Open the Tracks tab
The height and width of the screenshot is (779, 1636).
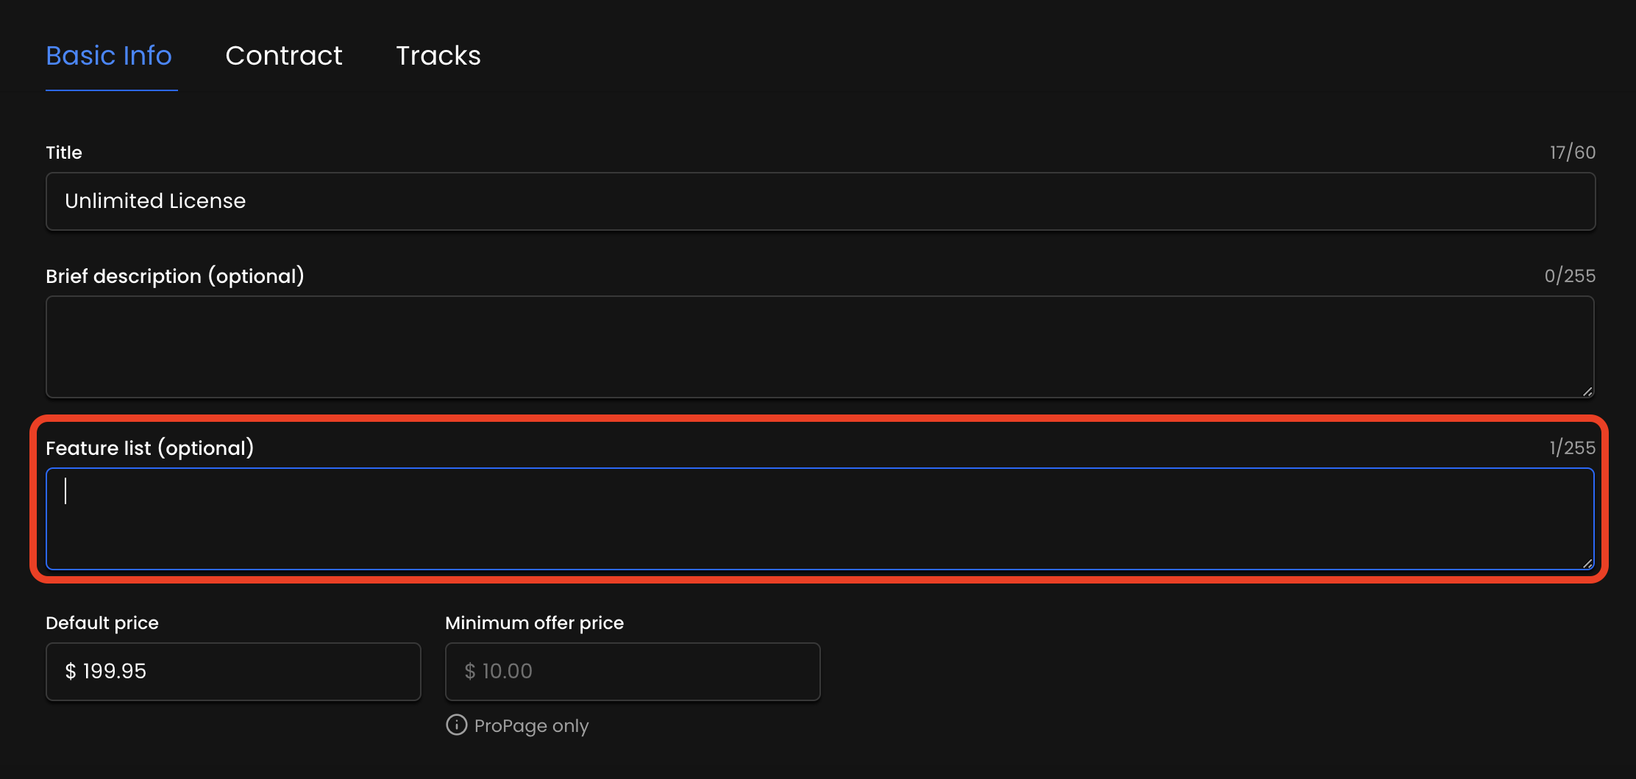pyautogui.click(x=438, y=56)
